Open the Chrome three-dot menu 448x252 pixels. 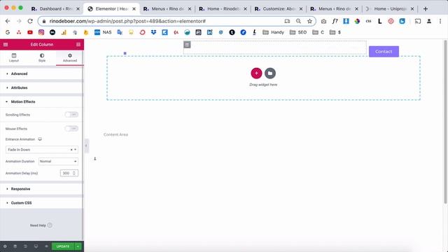click(x=440, y=21)
